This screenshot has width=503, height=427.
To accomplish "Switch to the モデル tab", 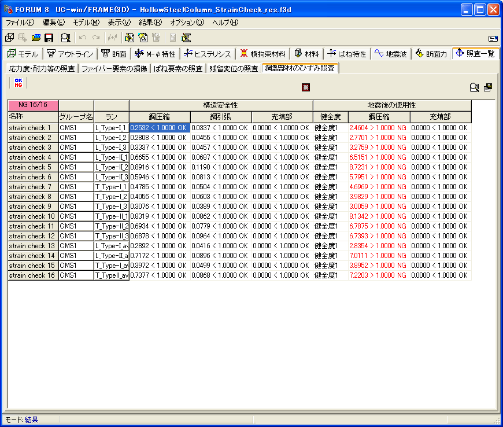I will (23, 54).
